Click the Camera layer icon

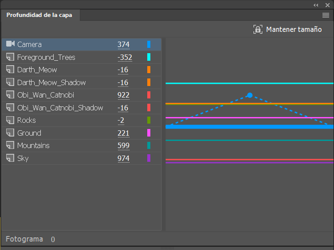10,44
